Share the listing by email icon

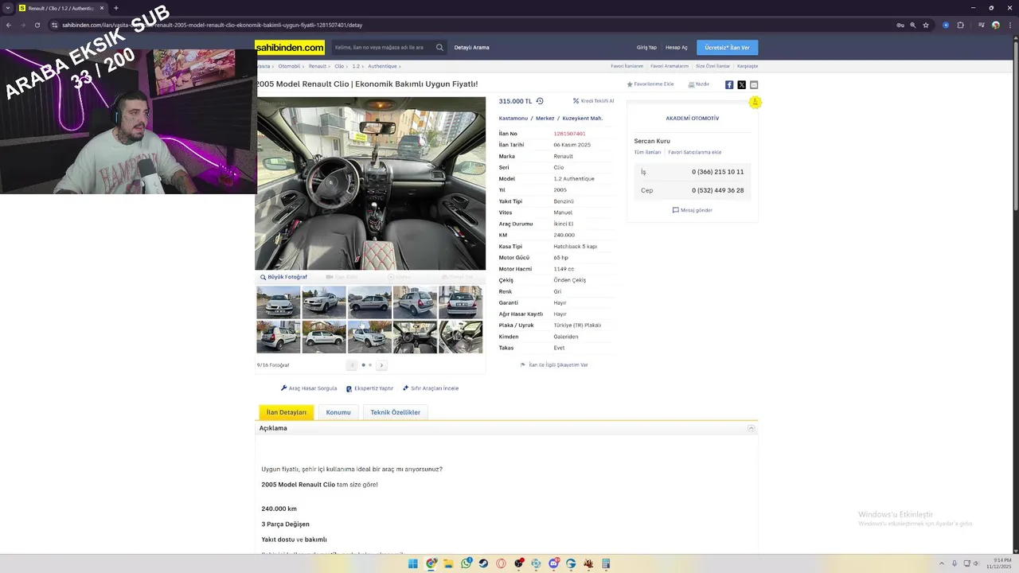(x=754, y=84)
